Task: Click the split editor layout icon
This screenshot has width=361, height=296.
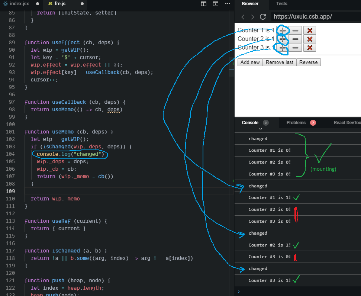Action: click(204, 4)
